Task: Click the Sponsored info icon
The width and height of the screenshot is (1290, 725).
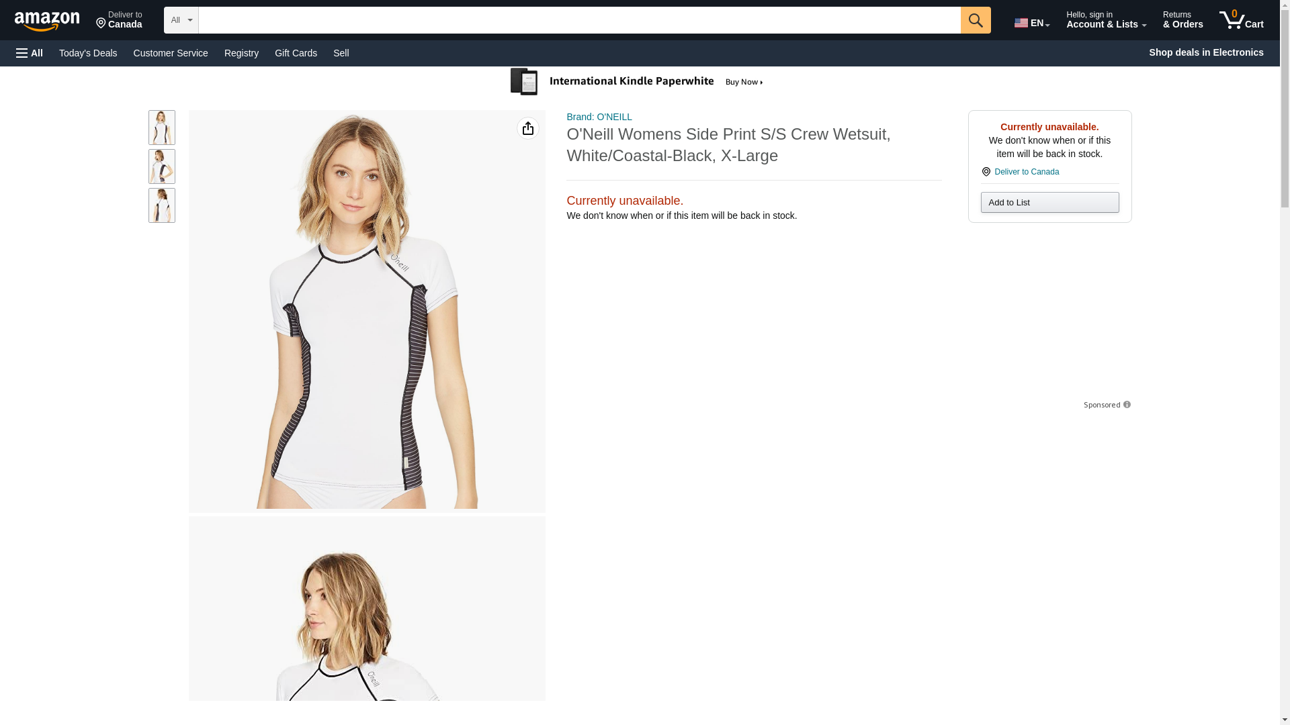Action: [x=1127, y=405]
